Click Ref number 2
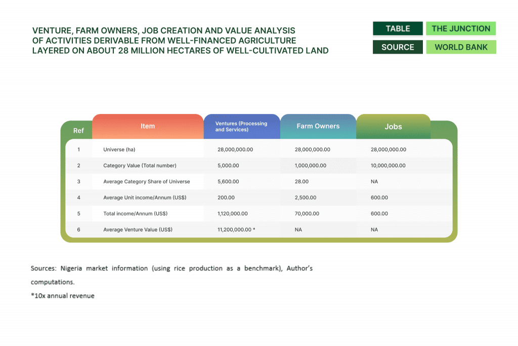 [78, 165]
